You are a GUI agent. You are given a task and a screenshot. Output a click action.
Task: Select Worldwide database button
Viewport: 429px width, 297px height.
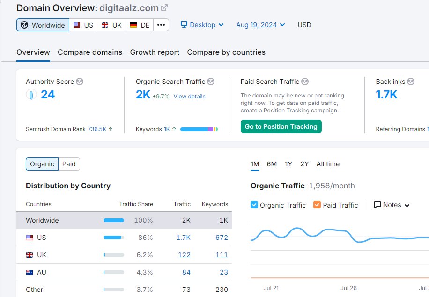43,25
